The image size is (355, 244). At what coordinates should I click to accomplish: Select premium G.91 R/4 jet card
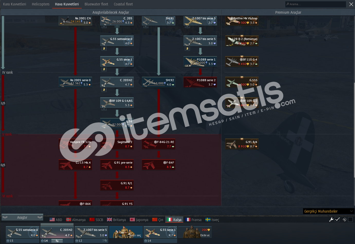pyautogui.click(x=242, y=144)
